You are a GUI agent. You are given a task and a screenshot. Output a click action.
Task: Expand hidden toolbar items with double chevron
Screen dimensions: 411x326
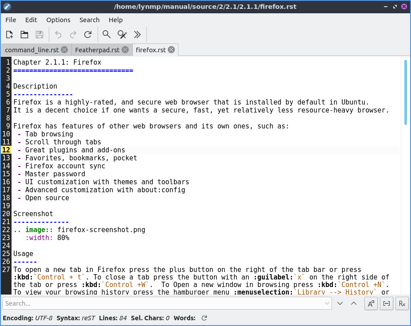coord(137,35)
